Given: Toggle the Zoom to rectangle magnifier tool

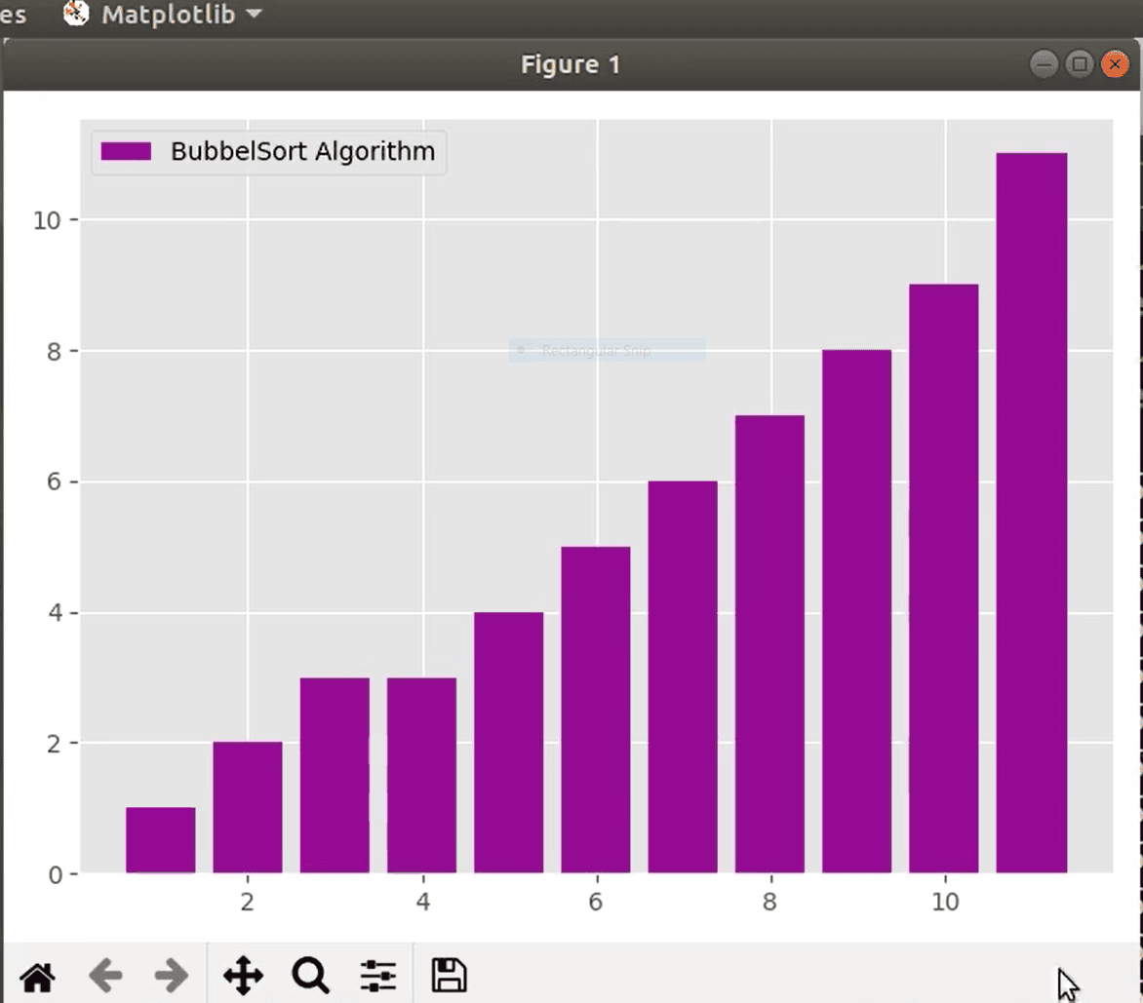Looking at the screenshot, I should click(310, 975).
